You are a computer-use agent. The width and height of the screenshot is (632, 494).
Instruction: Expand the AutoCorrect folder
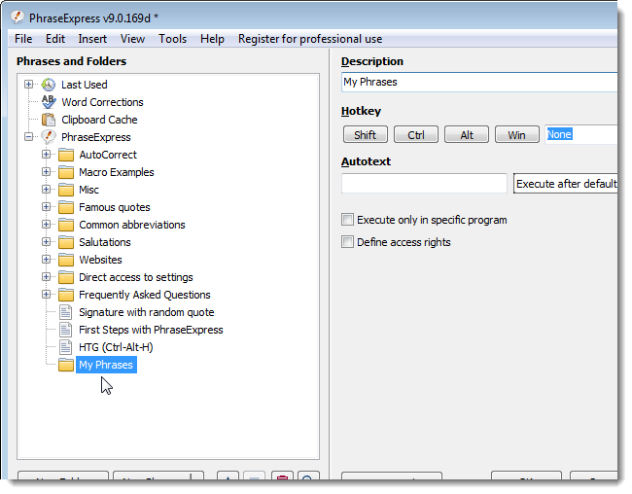pos(46,155)
